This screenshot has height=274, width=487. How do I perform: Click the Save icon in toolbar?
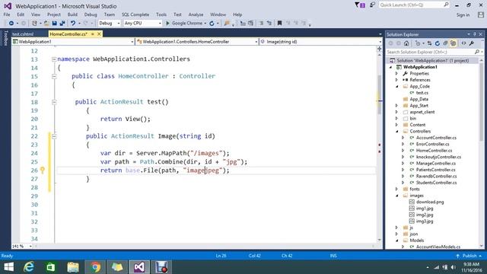54,24
